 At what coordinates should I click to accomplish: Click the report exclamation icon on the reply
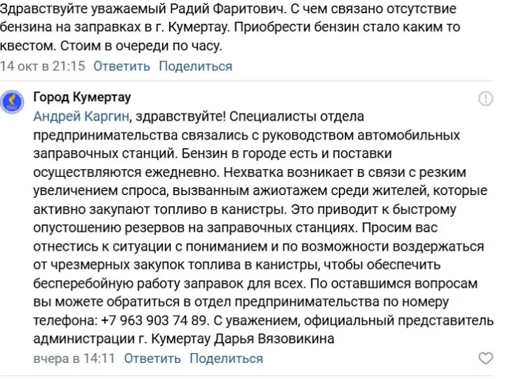(x=485, y=99)
